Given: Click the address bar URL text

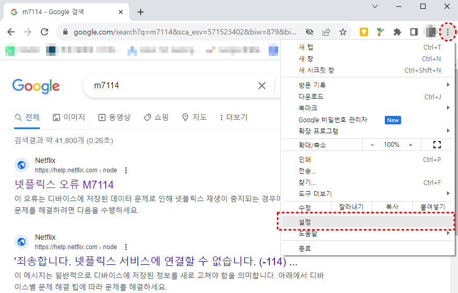Looking at the screenshot, I should [x=185, y=32].
